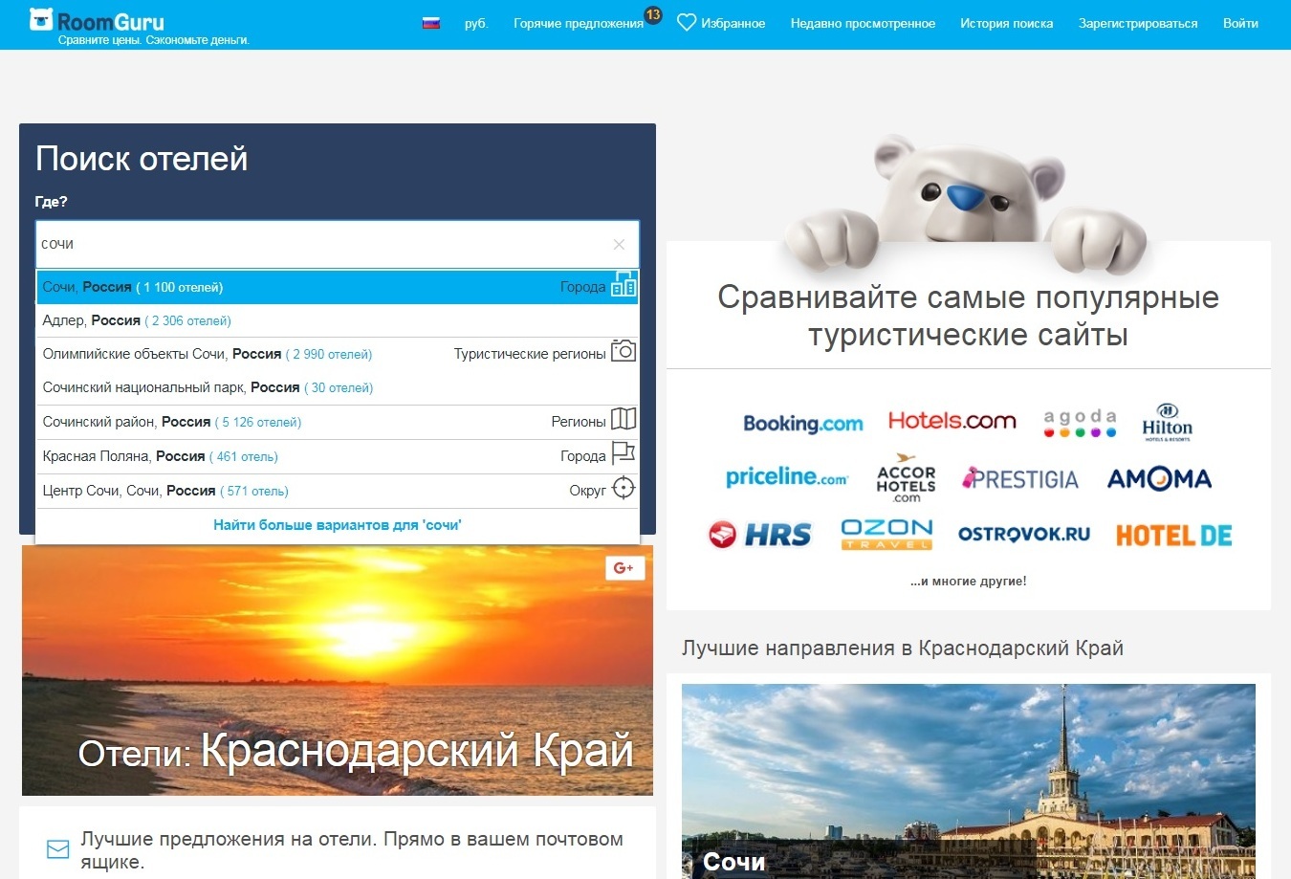Click the 'Лучшие направления в Краснодарский Край' heading
Screen dimensions: 1291x879
point(903,648)
